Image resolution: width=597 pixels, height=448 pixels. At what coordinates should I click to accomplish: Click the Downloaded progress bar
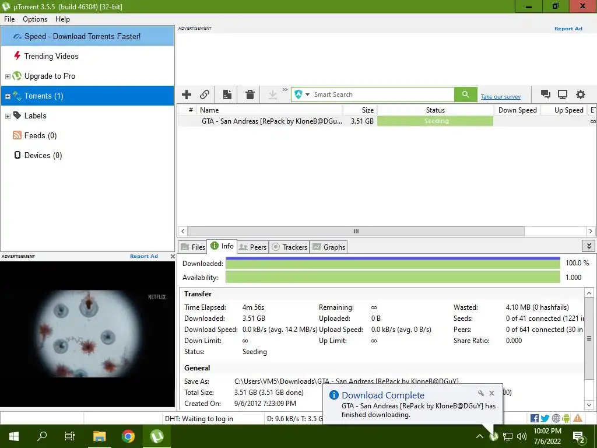click(392, 263)
